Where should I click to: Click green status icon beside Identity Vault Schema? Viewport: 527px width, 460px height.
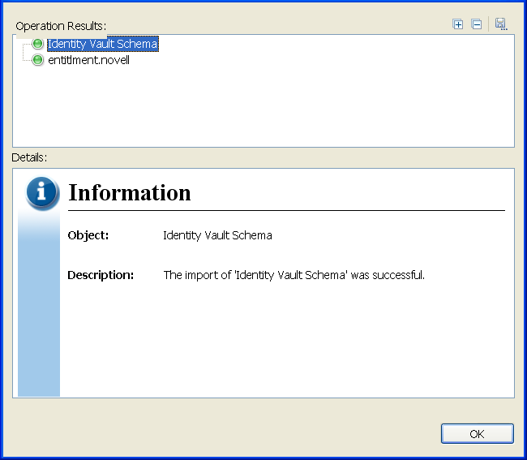coord(37,43)
